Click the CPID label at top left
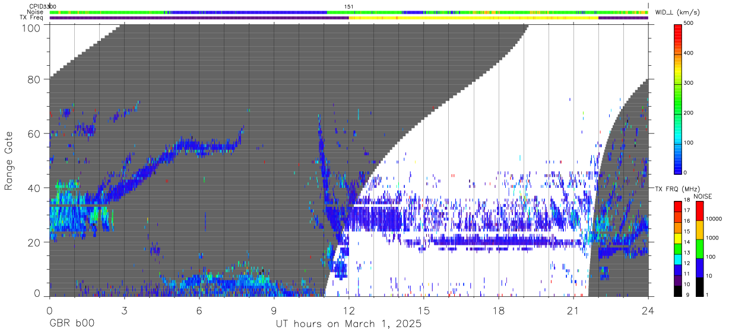Viewport: 729px width, 336px height. 36,6
